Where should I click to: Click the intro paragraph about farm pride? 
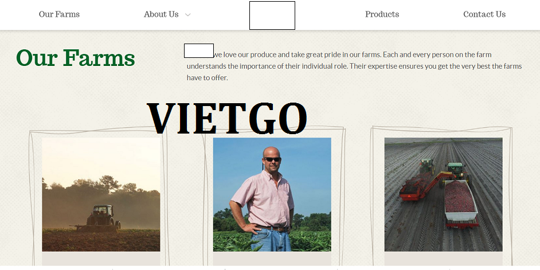[354, 66]
